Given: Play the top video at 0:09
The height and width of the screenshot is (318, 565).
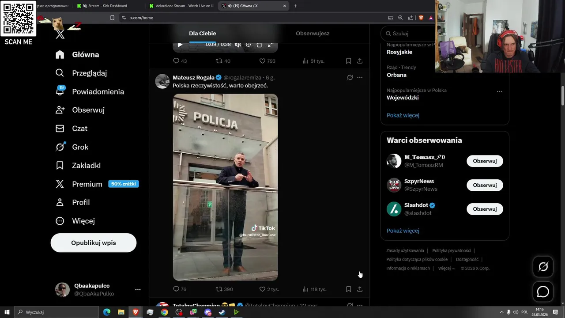Looking at the screenshot, I should [x=180, y=45].
